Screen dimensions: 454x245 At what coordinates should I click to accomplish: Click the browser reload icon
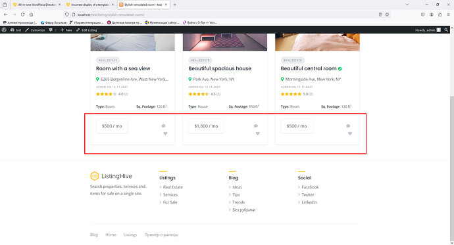[x=22, y=14]
